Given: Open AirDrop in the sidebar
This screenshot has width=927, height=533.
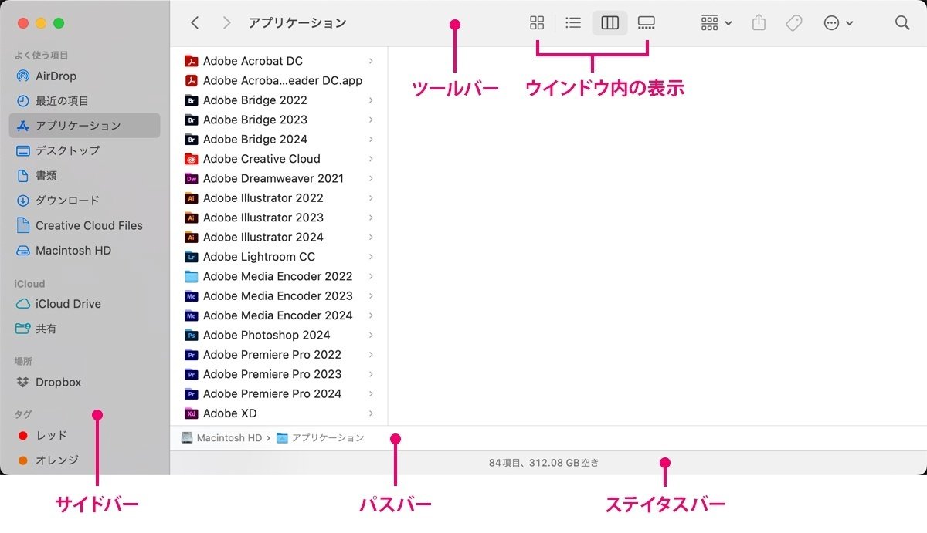Looking at the screenshot, I should coord(84,76).
